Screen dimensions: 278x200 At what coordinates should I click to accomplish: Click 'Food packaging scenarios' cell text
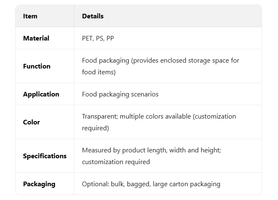120,94
